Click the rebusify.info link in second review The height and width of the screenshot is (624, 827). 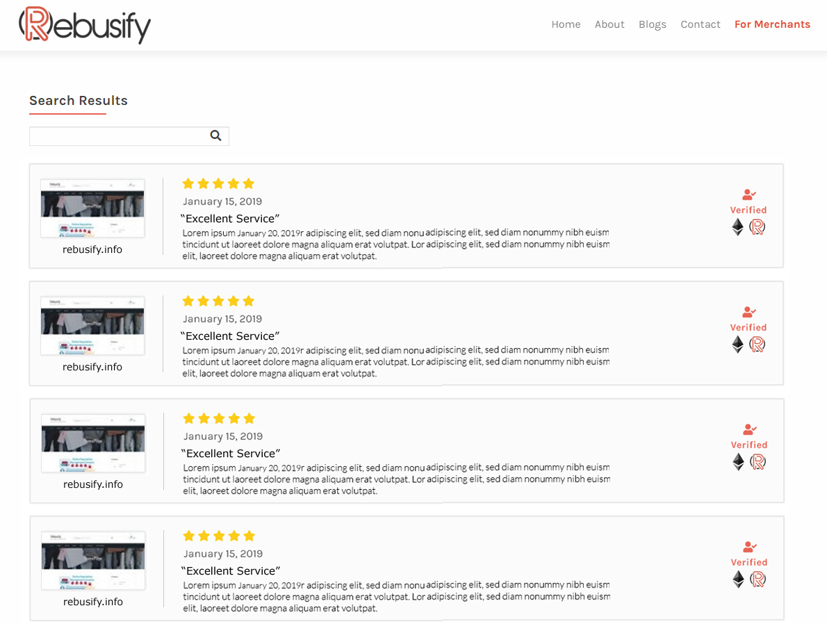[92, 367]
